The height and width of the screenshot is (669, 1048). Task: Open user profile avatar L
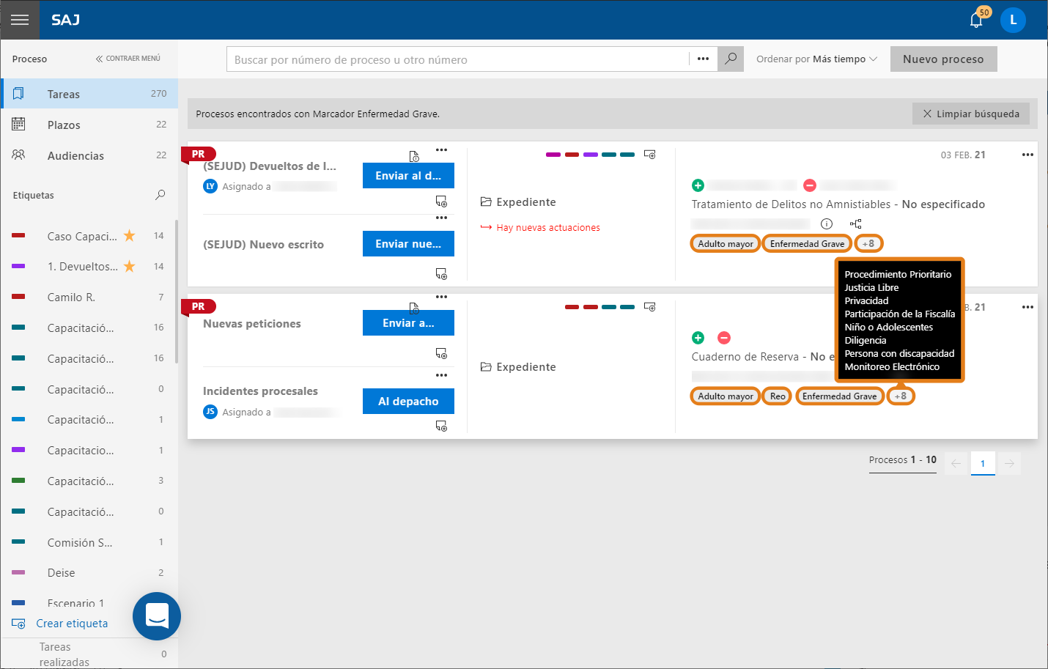[x=1014, y=20]
